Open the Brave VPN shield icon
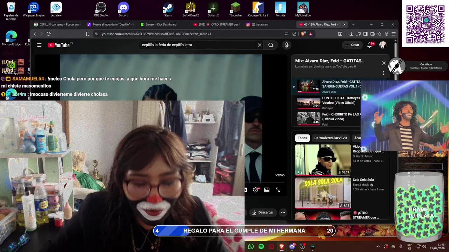 click(x=387, y=34)
